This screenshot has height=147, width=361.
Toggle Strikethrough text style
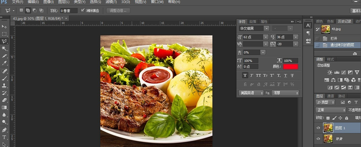[x=292, y=75]
